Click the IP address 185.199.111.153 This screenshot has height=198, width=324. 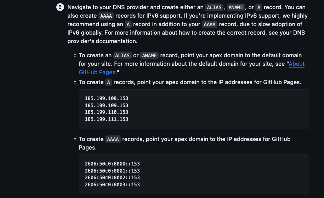click(106, 119)
